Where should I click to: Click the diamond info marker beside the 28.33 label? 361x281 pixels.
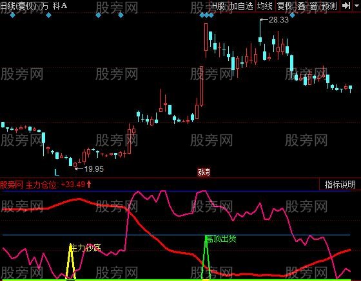tap(293, 15)
